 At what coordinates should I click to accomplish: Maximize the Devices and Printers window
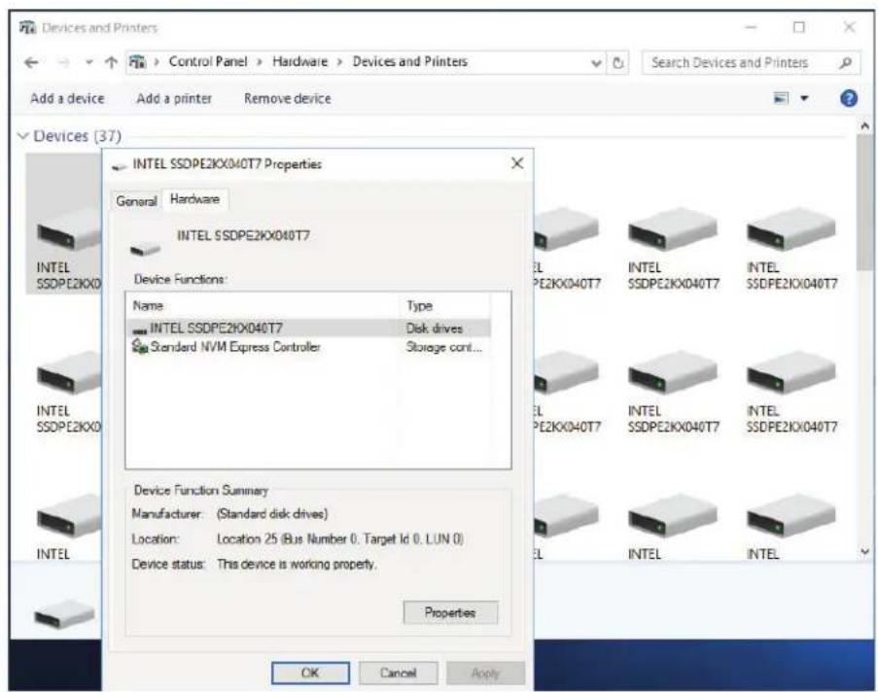[x=799, y=27]
